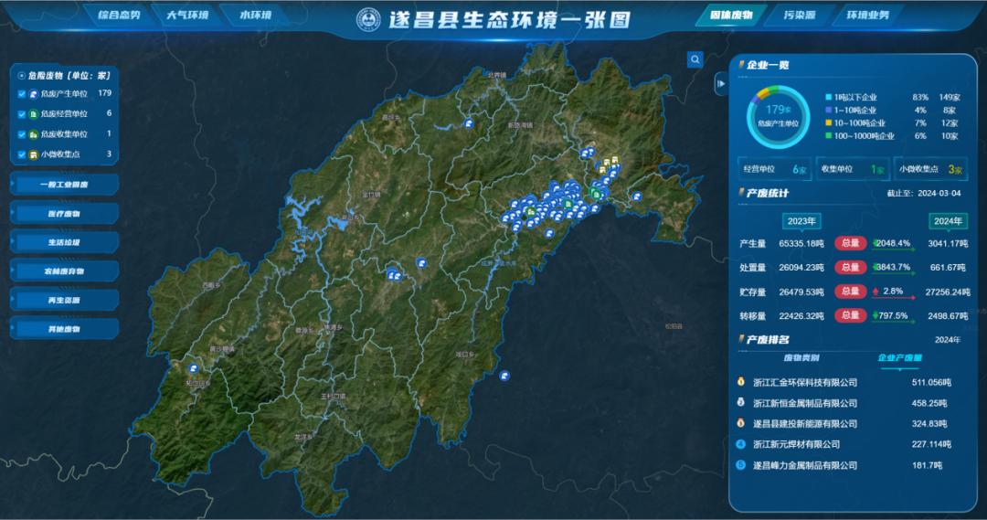The height and width of the screenshot is (520, 987).
Task: Click 总量 button on 转移量 row
Action: [851, 315]
